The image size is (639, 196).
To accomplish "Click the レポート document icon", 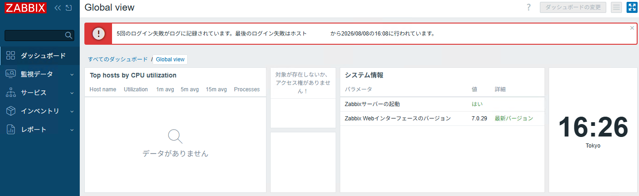I will [11, 130].
